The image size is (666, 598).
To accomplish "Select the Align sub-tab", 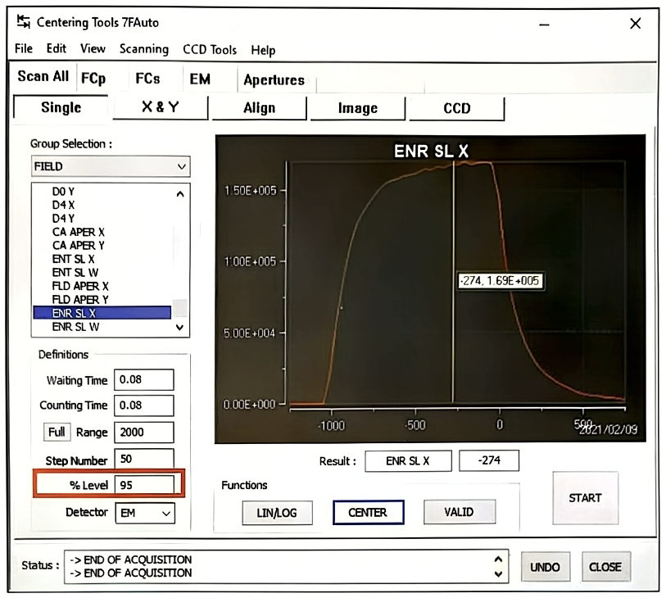I will (259, 108).
